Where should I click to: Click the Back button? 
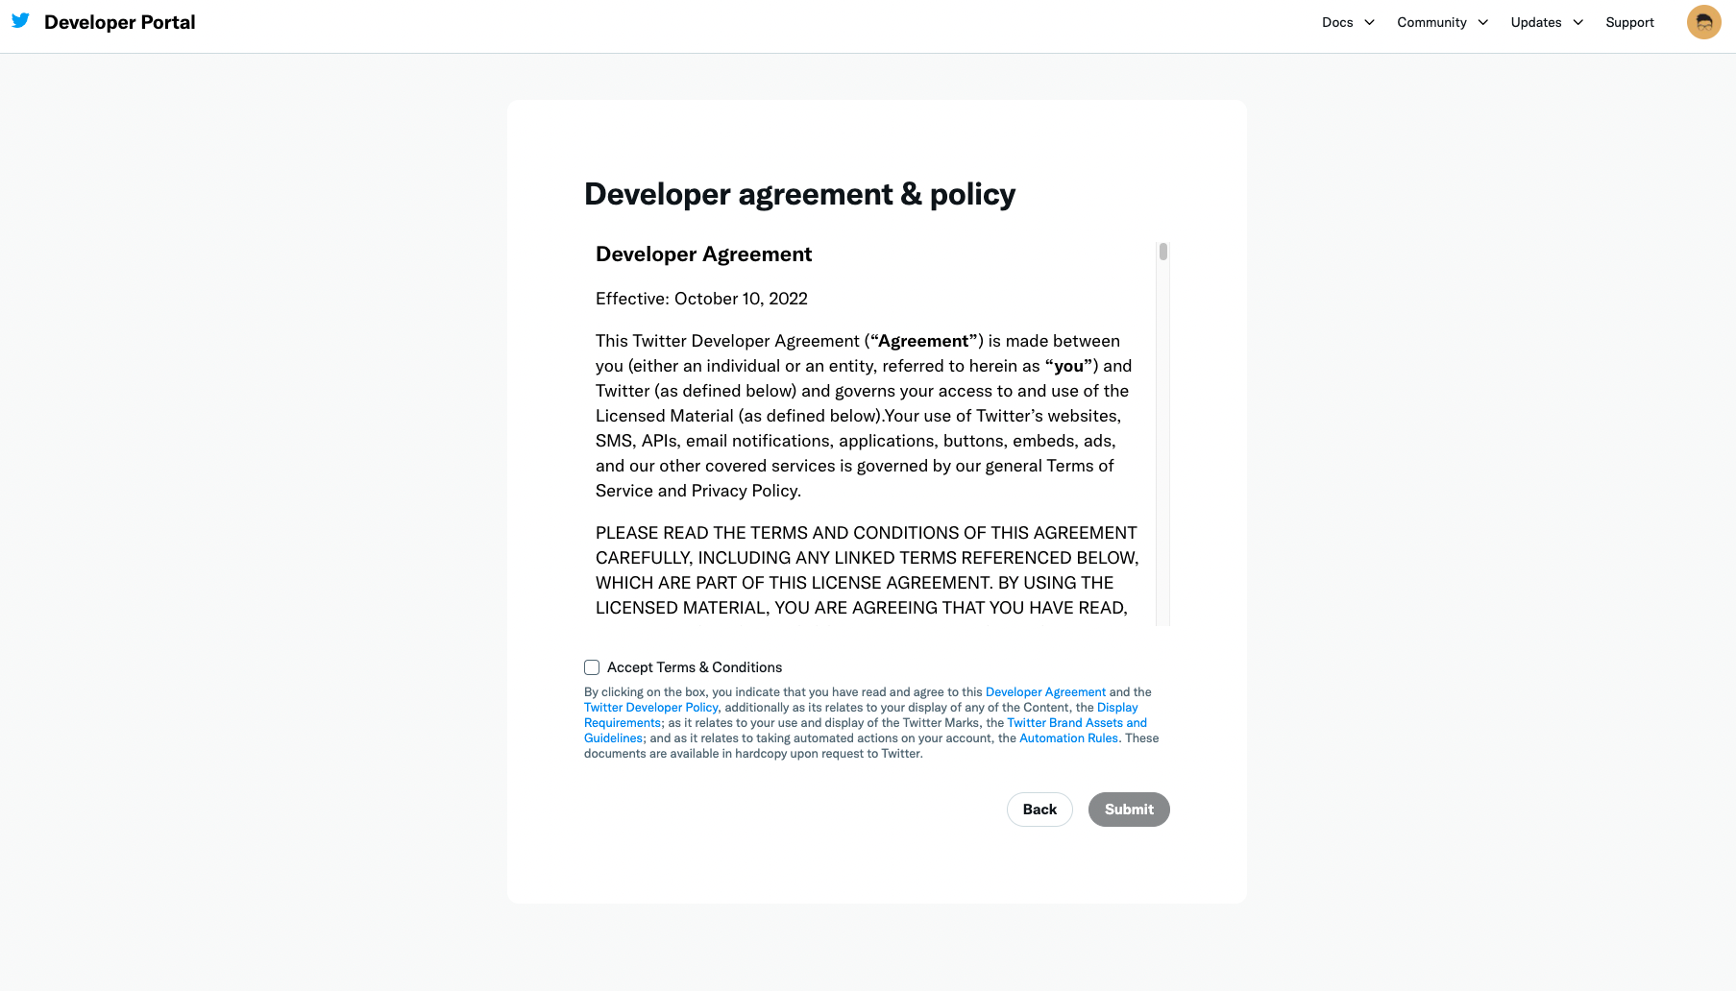click(1039, 810)
